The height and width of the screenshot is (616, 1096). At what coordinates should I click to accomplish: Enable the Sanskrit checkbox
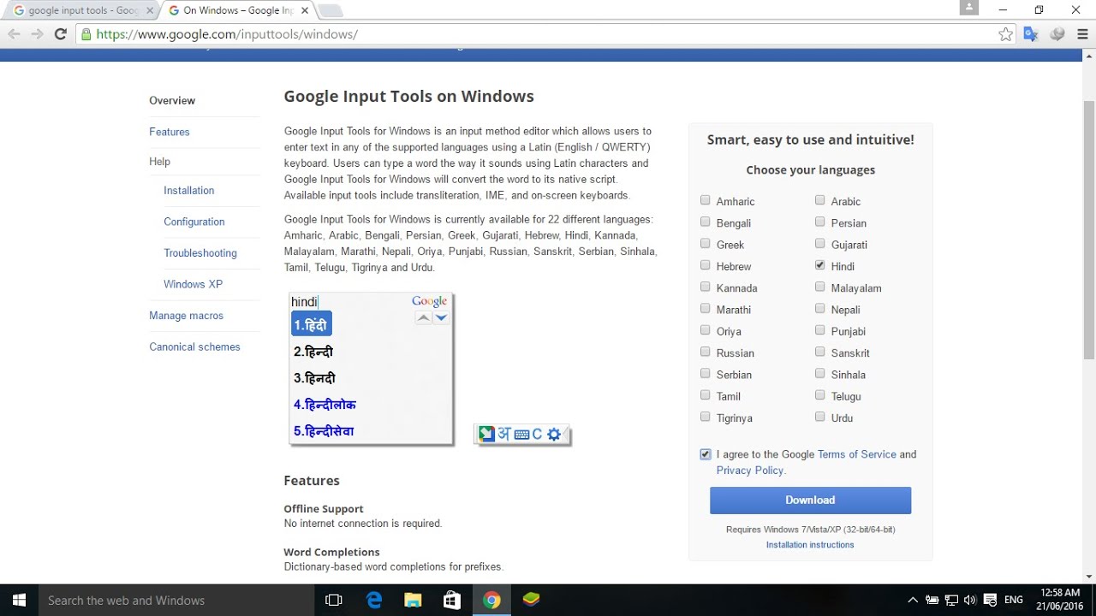pyautogui.click(x=820, y=352)
